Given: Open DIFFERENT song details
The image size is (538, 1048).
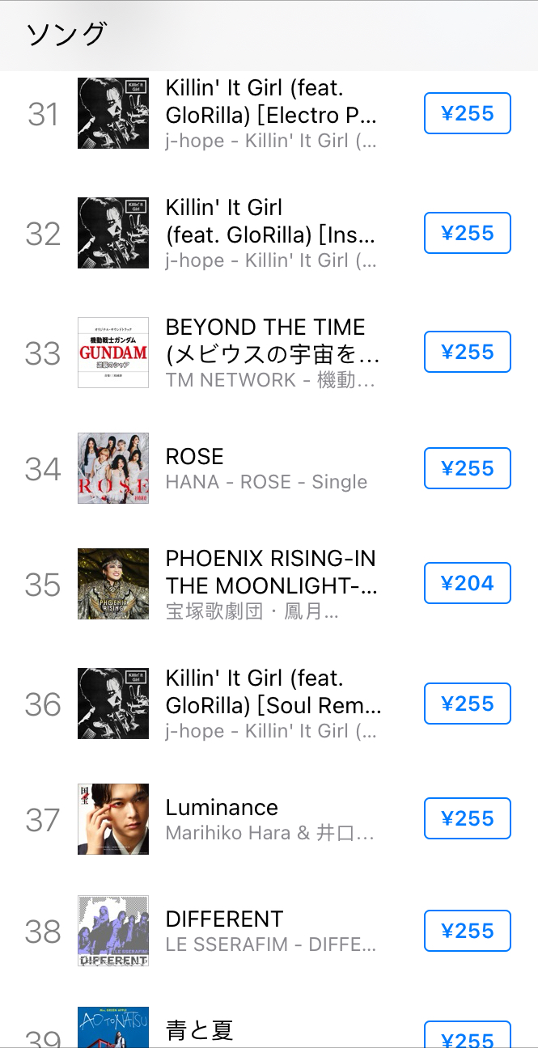Looking at the screenshot, I should 224,919.
